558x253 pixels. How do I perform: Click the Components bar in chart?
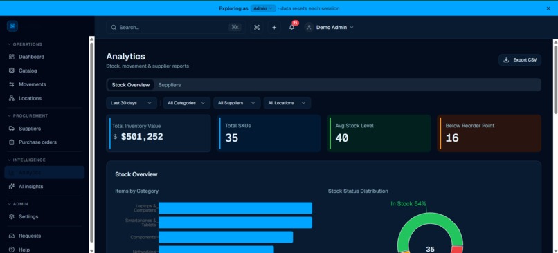tap(226, 237)
